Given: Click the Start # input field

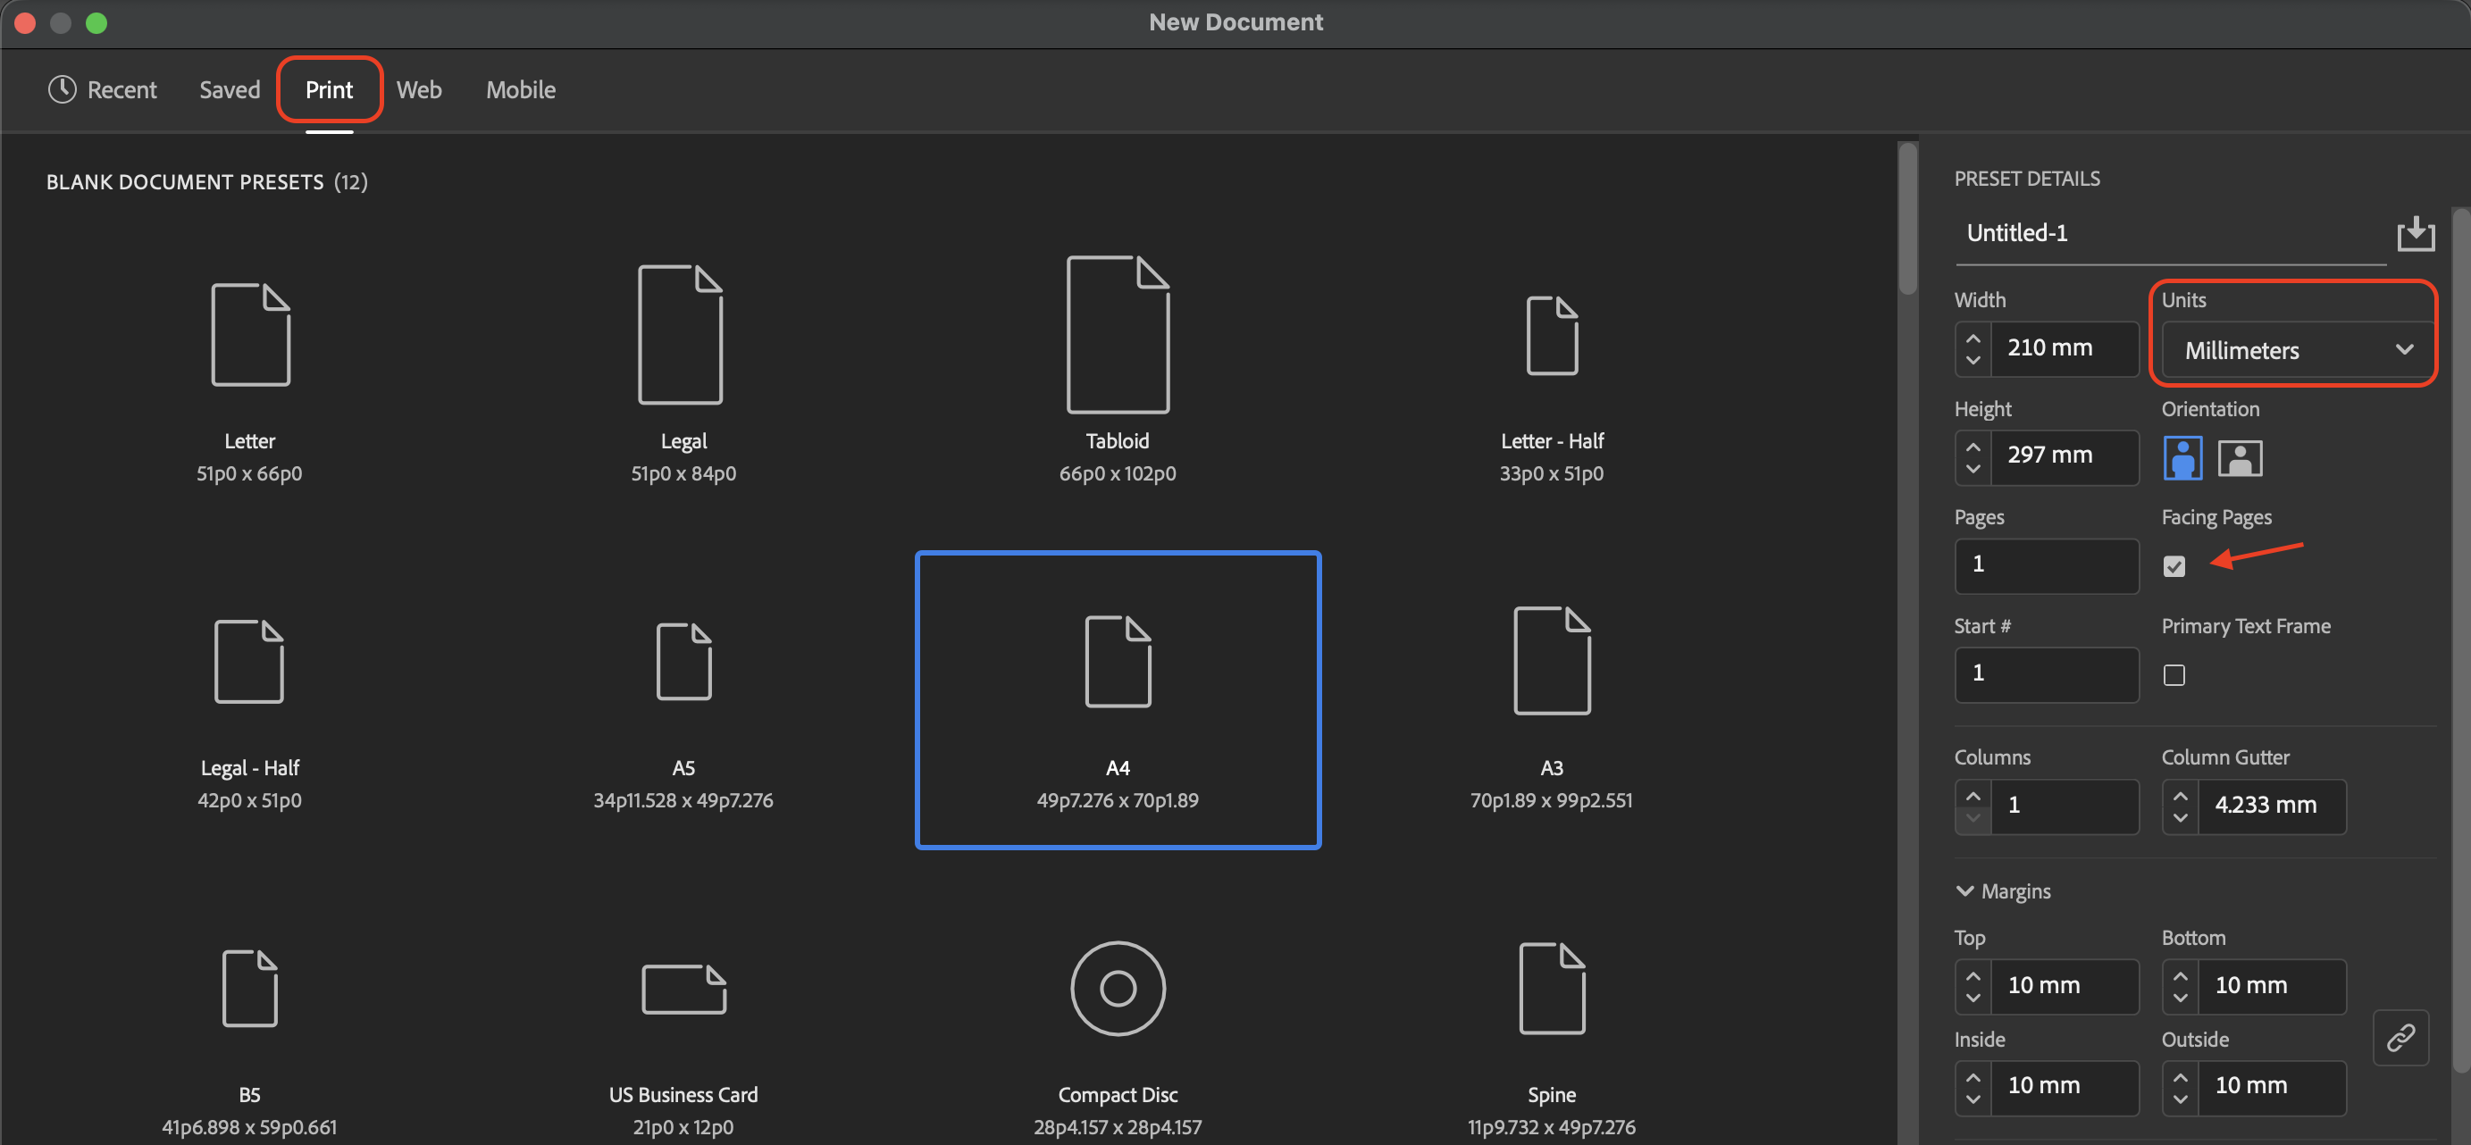Looking at the screenshot, I should pos(2046,674).
